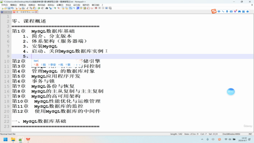Toggle Show All Characters icon
This screenshot has height=143, width=254.
point(74,8)
